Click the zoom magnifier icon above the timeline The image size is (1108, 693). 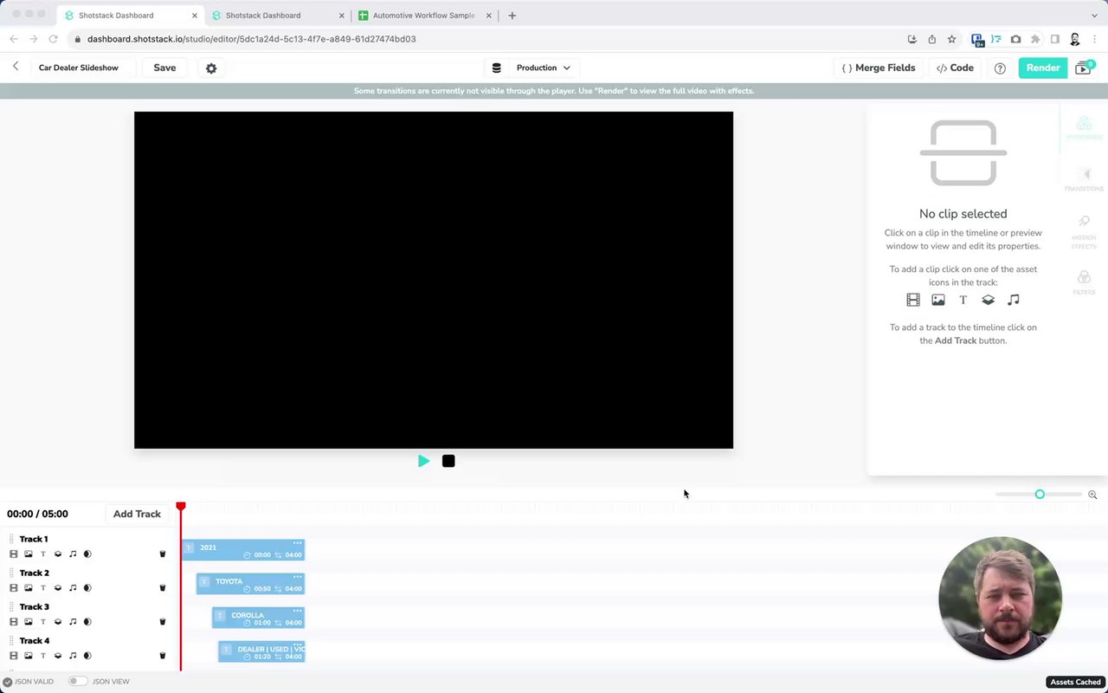tap(1092, 495)
